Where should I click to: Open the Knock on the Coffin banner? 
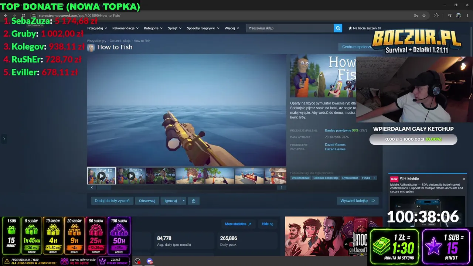[334, 236]
